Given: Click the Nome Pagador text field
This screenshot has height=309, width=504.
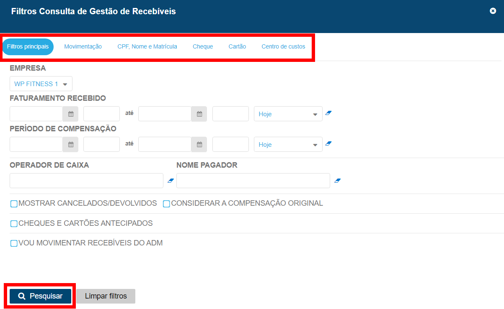Looking at the screenshot, I should click(x=253, y=181).
